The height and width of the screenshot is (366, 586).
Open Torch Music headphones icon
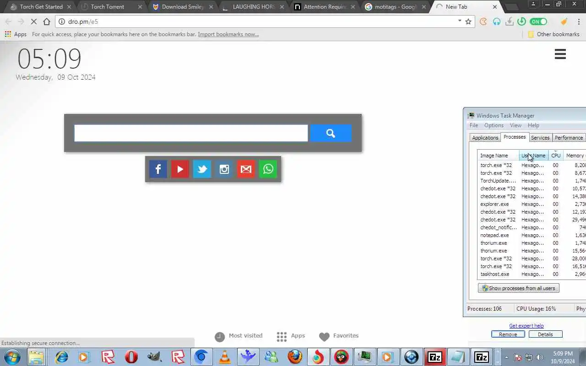tap(496, 22)
